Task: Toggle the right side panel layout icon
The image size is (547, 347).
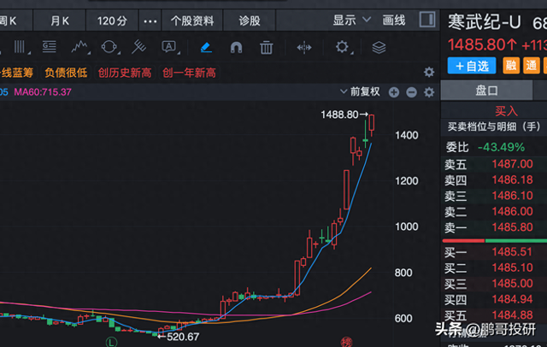Action: [427, 20]
